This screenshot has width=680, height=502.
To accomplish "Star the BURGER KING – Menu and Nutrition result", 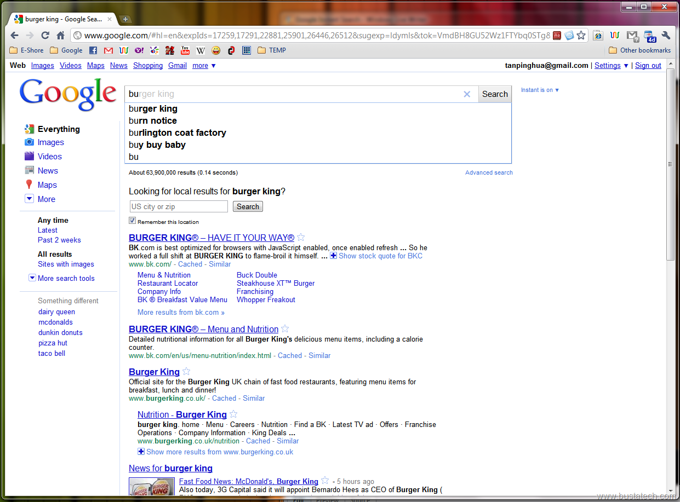I will (285, 329).
